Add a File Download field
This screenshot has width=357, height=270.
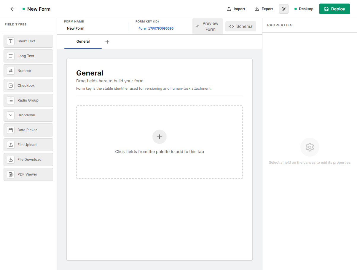28,160
